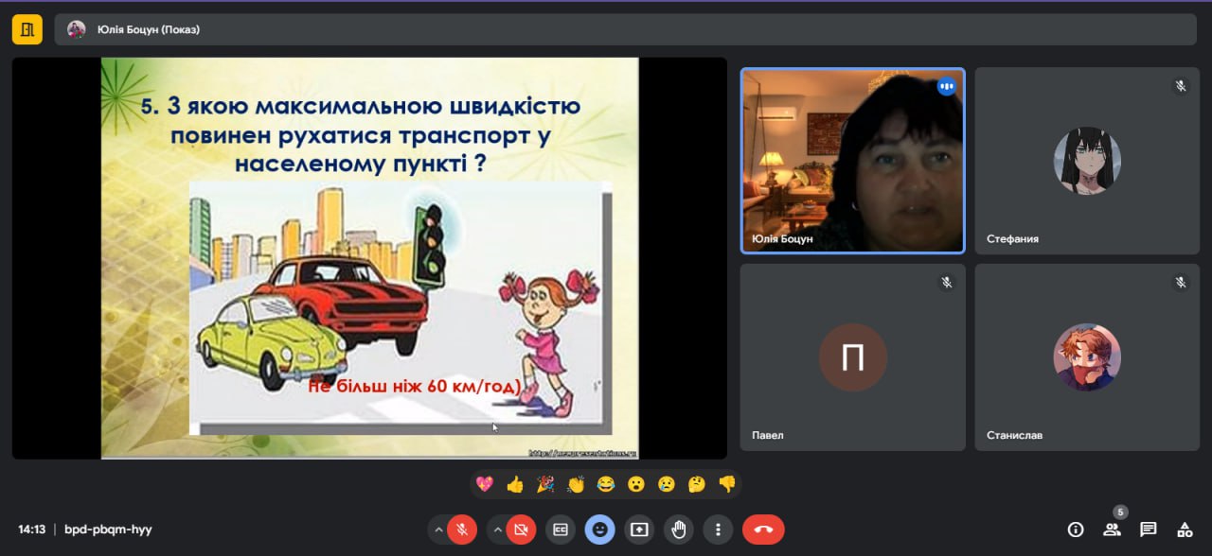Expand audio settings arrow beside microphone

point(438,530)
